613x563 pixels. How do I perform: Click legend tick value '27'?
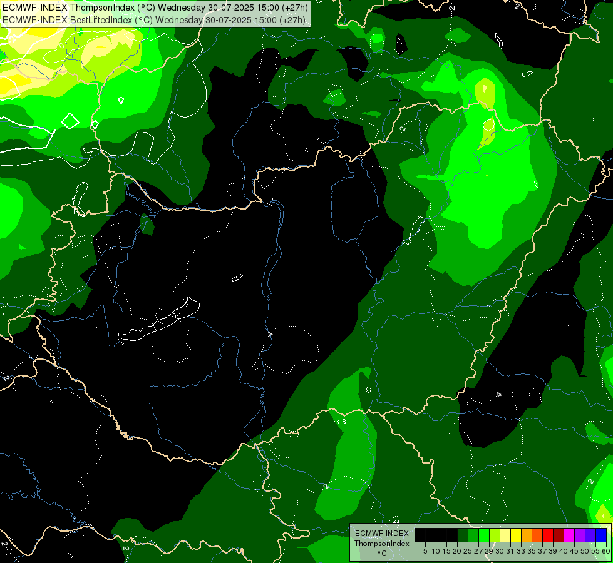pos(478,551)
